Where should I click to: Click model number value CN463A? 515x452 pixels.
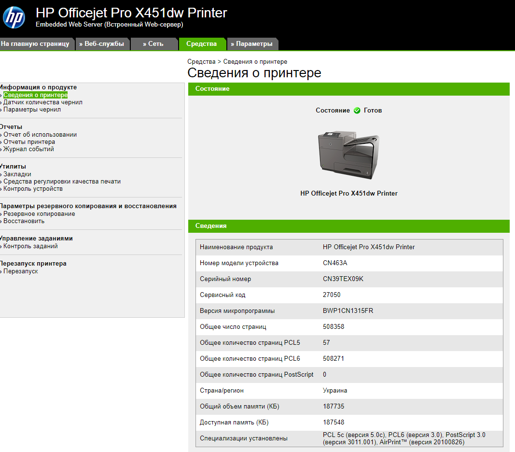[x=335, y=263]
